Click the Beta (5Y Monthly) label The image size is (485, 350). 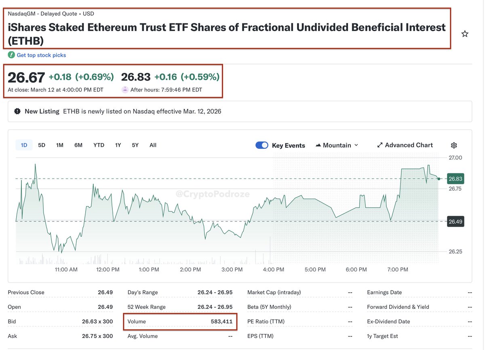(x=269, y=307)
